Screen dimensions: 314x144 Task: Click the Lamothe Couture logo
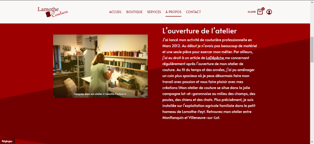[x=53, y=12]
